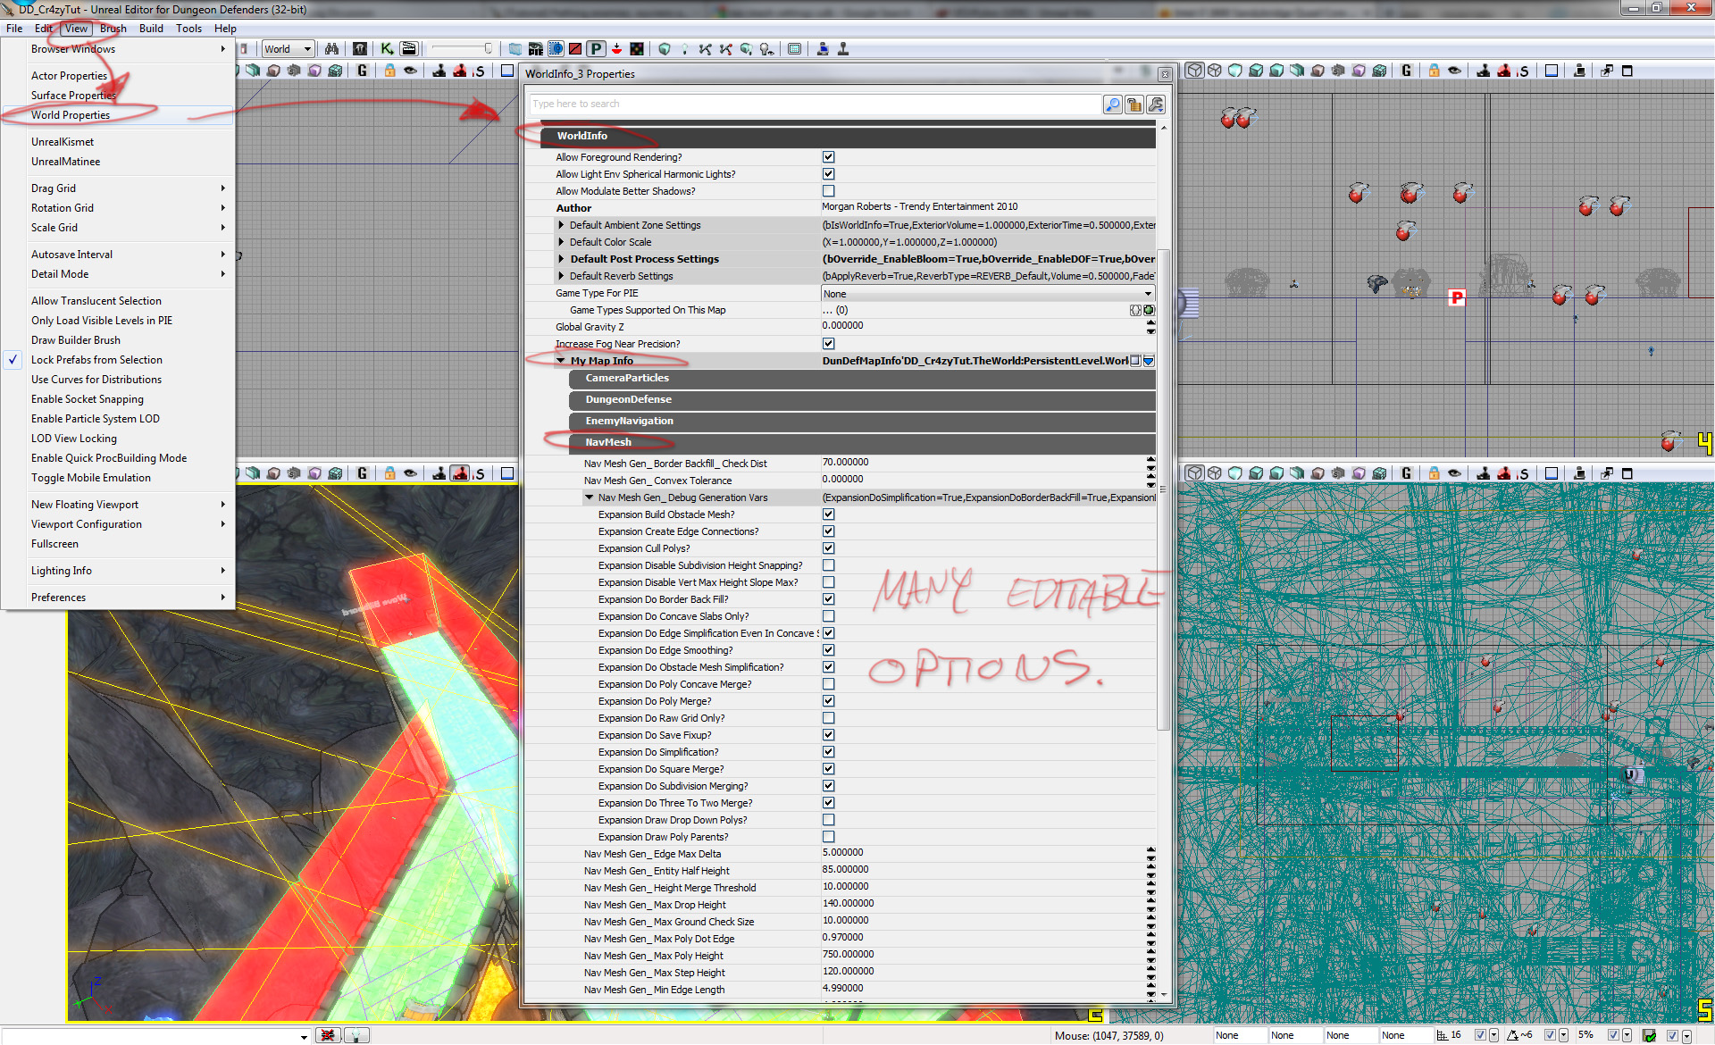The height and width of the screenshot is (1045, 1715).
Task: Click the main toolbar slider handle
Action: click(488, 49)
